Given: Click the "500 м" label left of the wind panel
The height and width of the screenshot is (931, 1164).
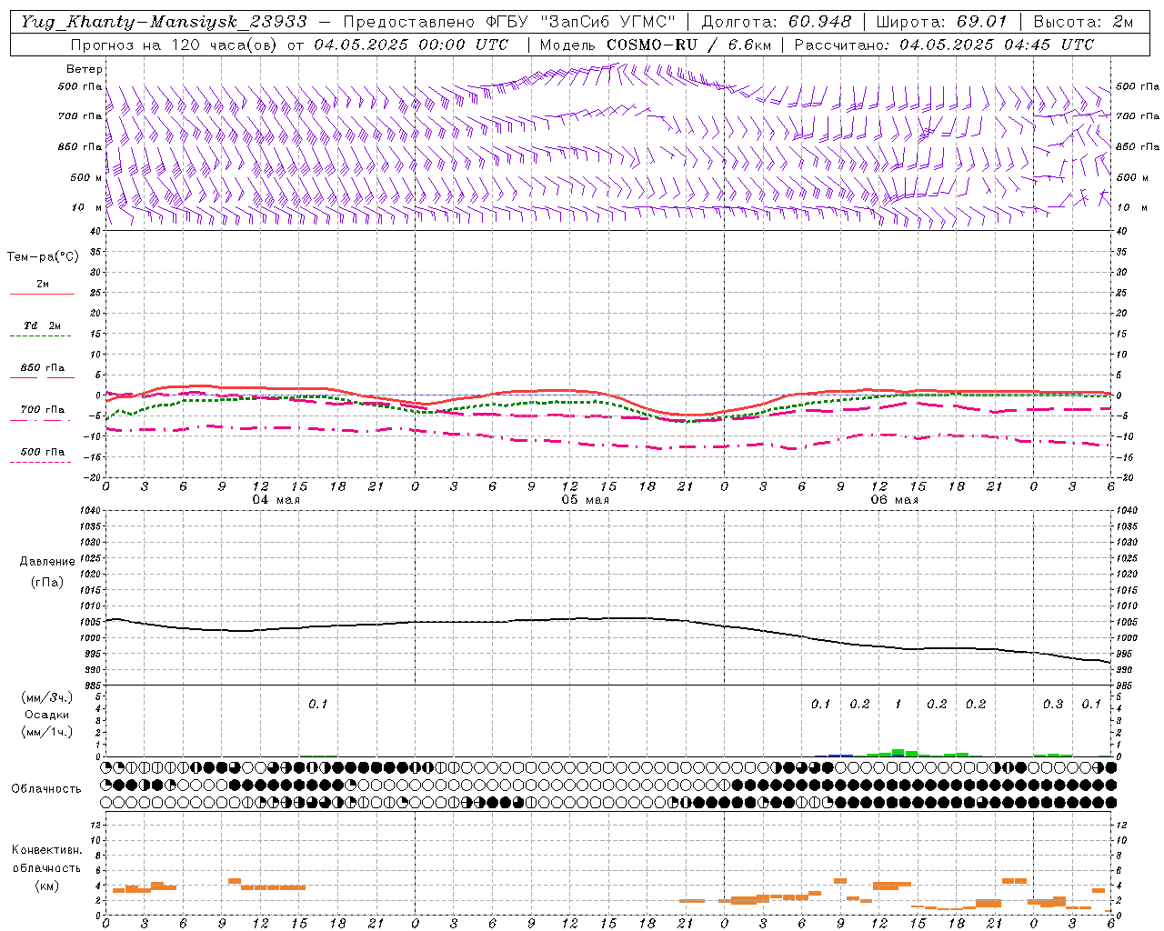Looking at the screenshot, I should pyautogui.click(x=86, y=177).
